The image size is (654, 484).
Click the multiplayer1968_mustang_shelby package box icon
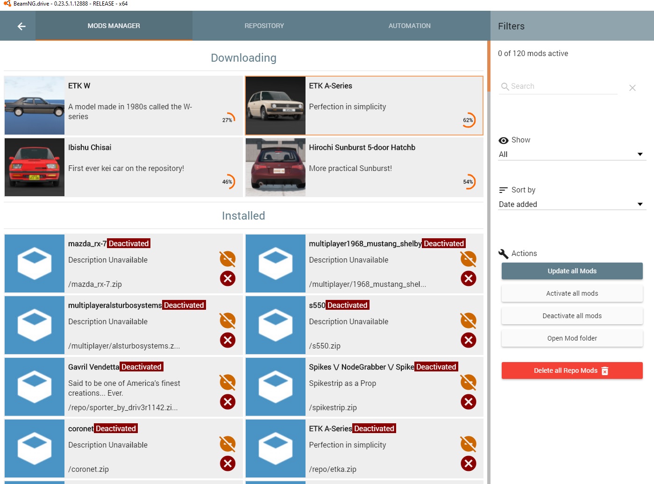[x=276, y=263]
